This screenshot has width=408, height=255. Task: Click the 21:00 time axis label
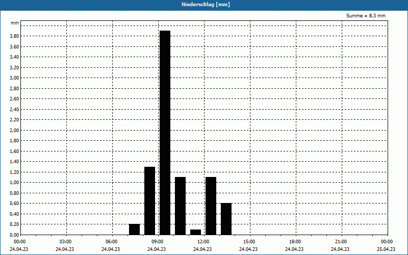pos(341,242)
